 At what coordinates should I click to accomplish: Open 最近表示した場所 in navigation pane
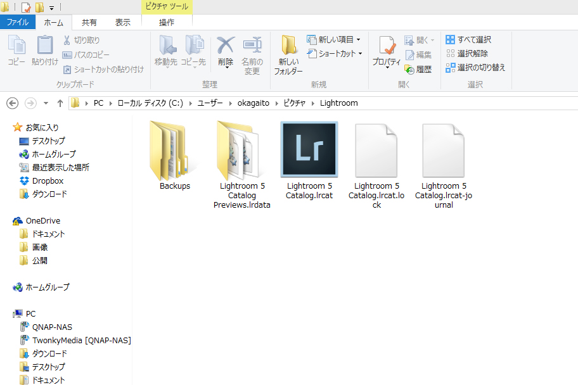click(x=54, y=167)
